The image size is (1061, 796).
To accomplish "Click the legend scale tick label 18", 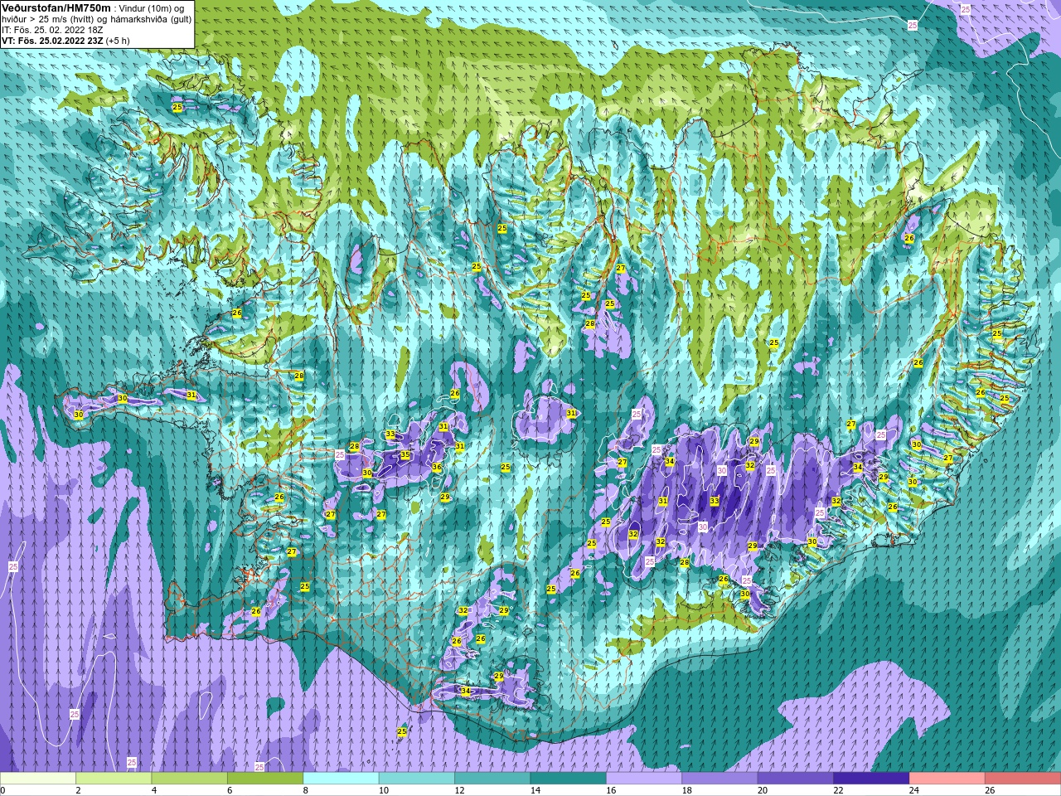I will click(x=686, y=790).
